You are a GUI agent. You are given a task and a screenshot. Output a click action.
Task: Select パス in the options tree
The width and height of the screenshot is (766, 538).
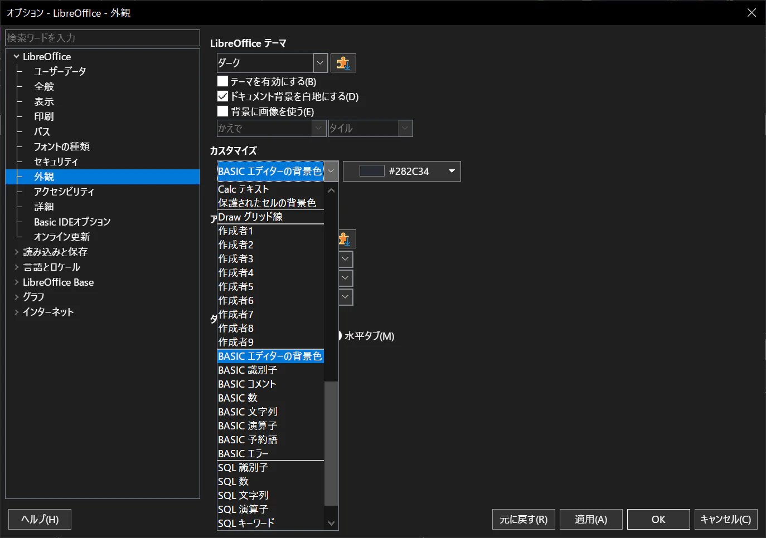point(42,131)
